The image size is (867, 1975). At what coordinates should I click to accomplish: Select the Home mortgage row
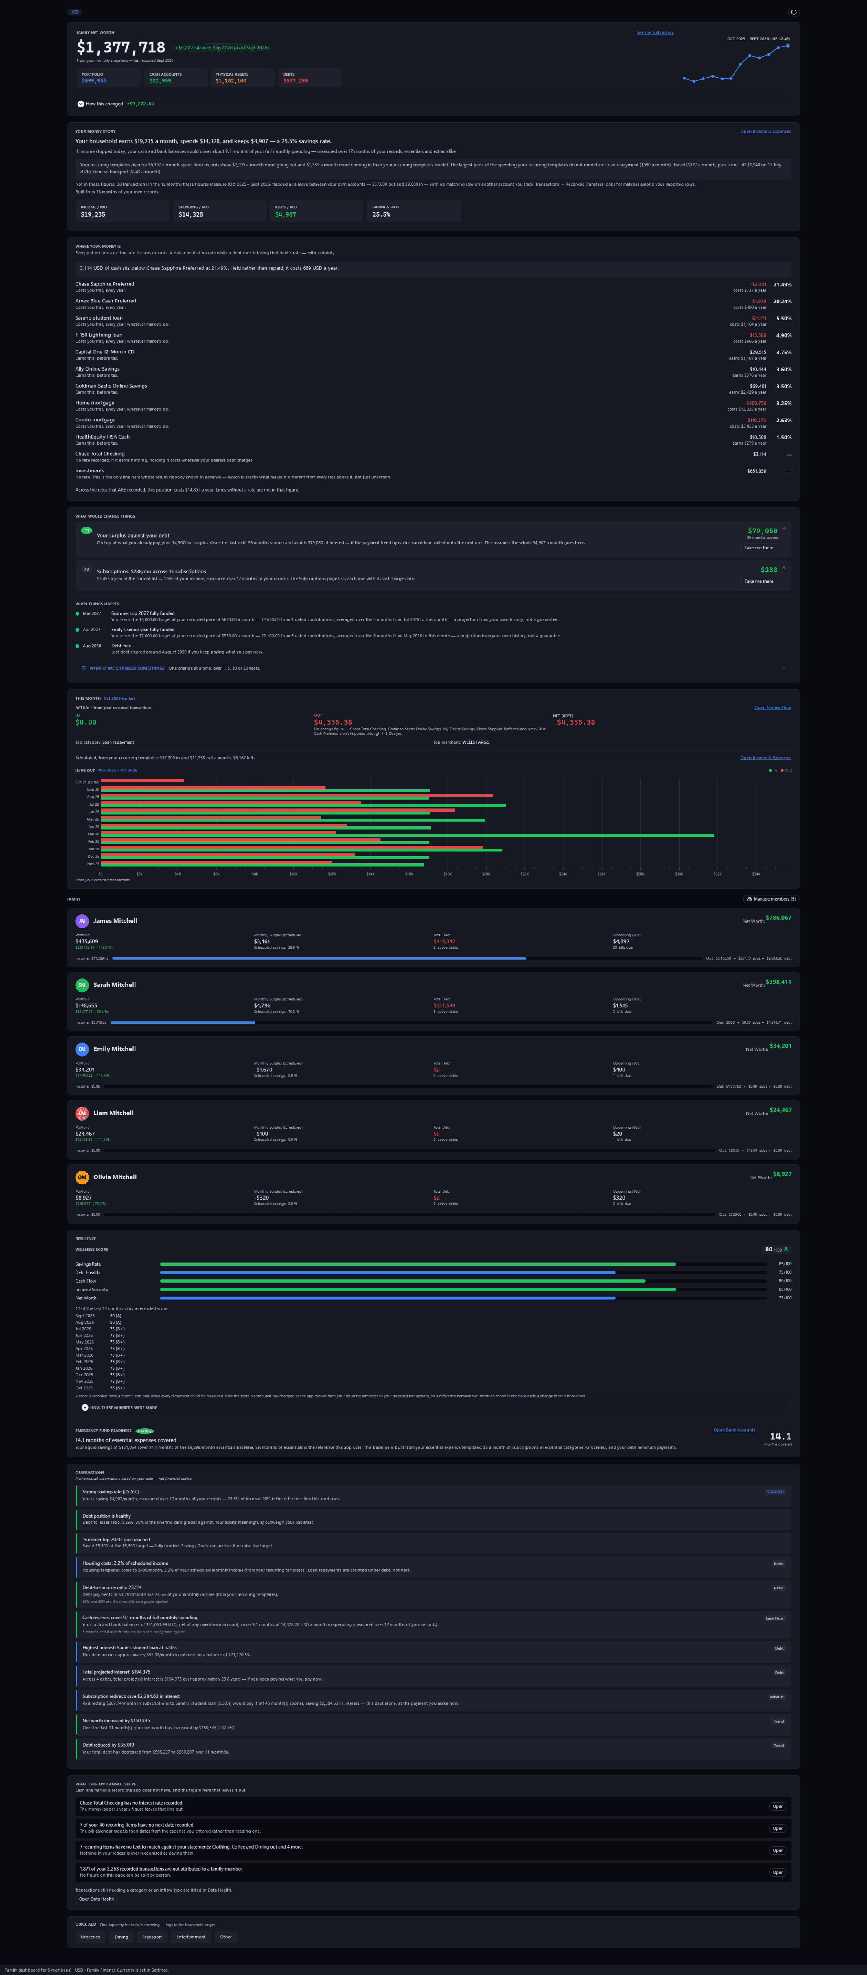click(x=433, y=406)
